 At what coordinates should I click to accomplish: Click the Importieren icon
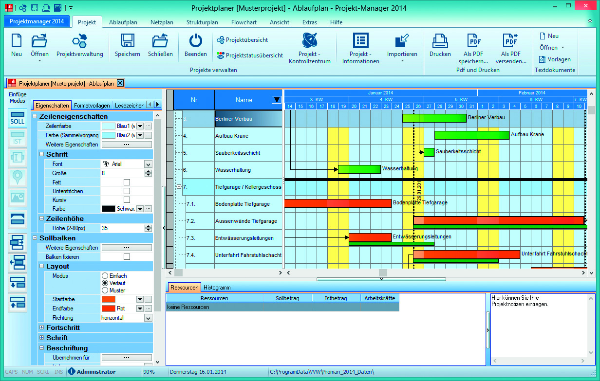click(402, 41)
